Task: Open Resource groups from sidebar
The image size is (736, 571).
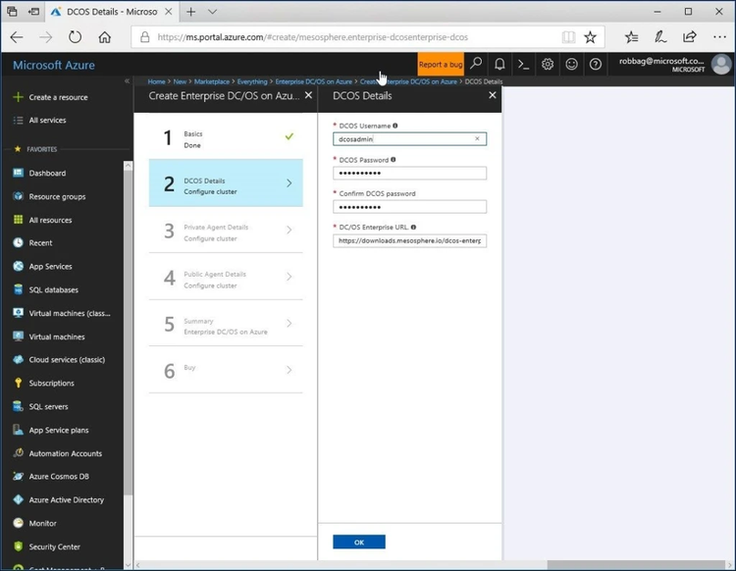Action: [57, 196]
